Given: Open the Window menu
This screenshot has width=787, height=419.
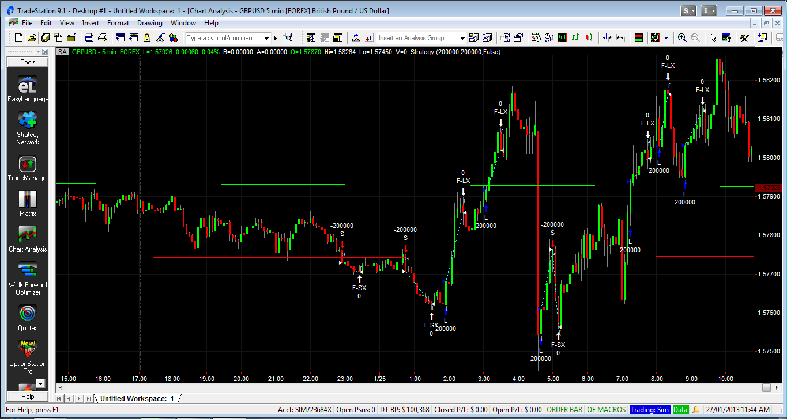Looking at the screenshot, I should [183, 23].
